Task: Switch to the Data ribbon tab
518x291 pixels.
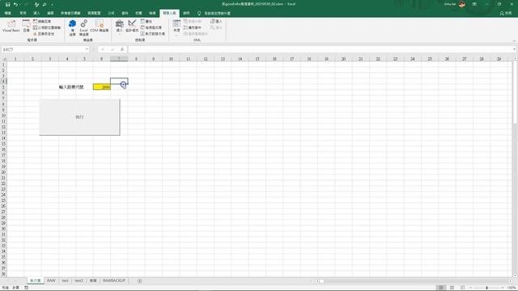Action: [x=125, y=13]
